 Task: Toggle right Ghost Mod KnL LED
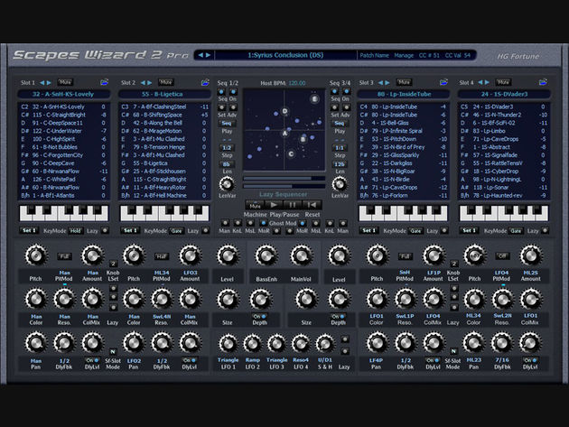click(x=330, y=223)
